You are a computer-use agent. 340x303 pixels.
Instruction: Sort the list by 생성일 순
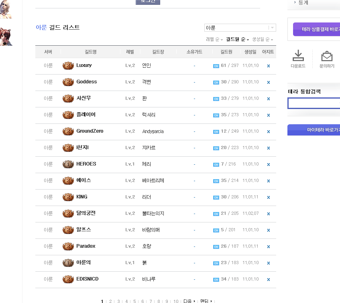(262, 39)
